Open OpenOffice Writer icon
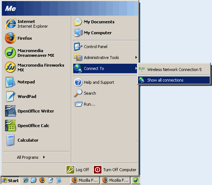212x185 pixels. 10,111
